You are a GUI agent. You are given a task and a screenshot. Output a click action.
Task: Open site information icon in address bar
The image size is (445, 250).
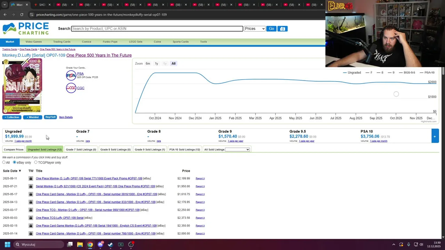pyautogui.click(x=31, y=15)
